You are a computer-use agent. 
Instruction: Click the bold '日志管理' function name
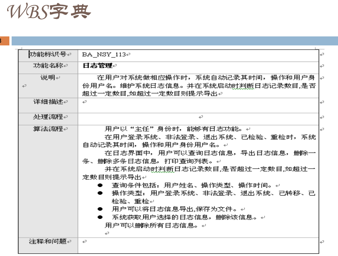98,66
